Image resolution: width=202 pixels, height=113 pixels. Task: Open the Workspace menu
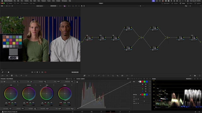pyautogui.click(x=64, y=1)
